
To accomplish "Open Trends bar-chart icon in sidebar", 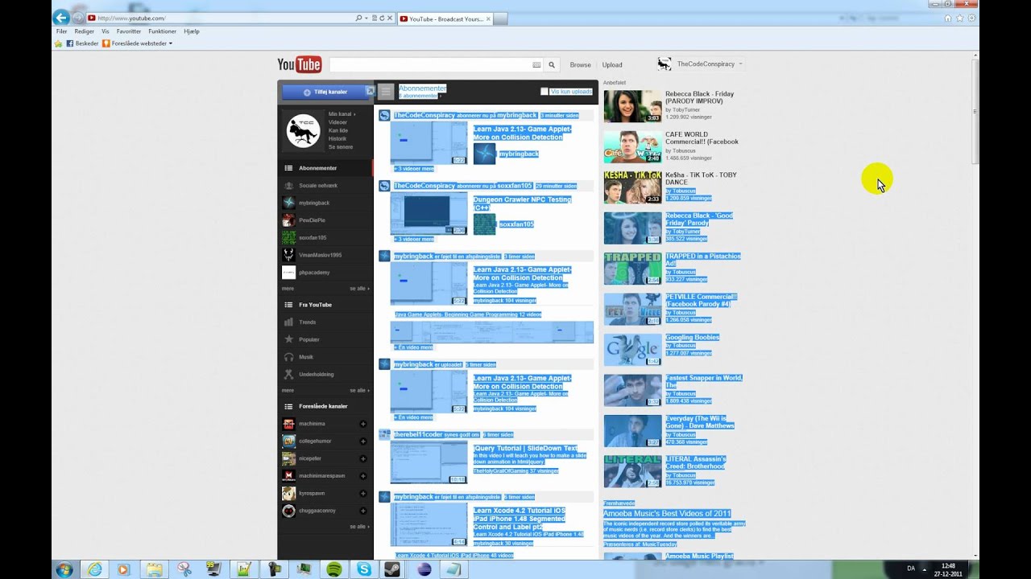I will pos(288,322).
